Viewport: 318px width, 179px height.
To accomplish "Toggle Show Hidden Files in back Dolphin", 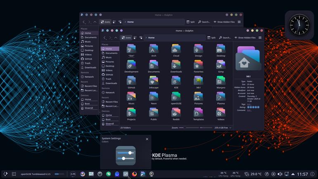I will pos(224,22).
